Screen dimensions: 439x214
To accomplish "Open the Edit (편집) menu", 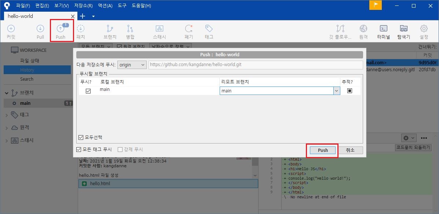I will (x=42, y=5).
